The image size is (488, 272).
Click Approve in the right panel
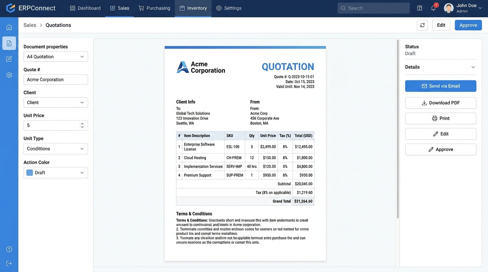pyautogui.click(x=440, y=149)
